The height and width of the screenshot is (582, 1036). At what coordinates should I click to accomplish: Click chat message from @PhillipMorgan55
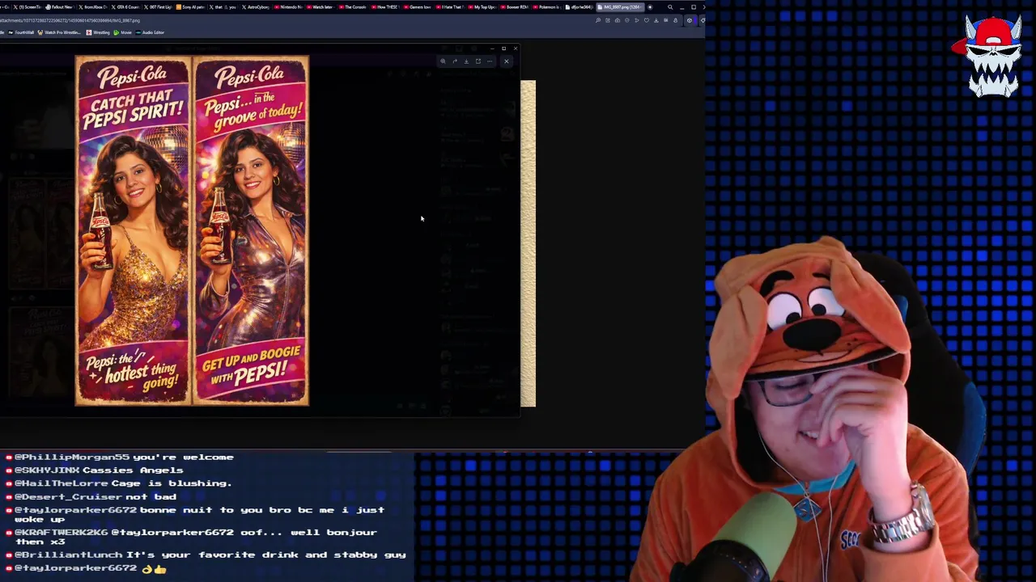(x=120, y=457)
